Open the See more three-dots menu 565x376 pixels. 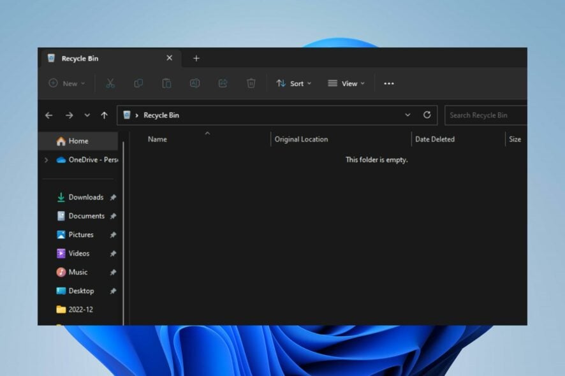(389, 83)
